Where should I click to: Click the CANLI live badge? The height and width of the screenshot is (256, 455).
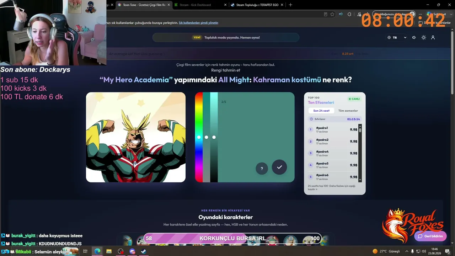click(354, 99)
